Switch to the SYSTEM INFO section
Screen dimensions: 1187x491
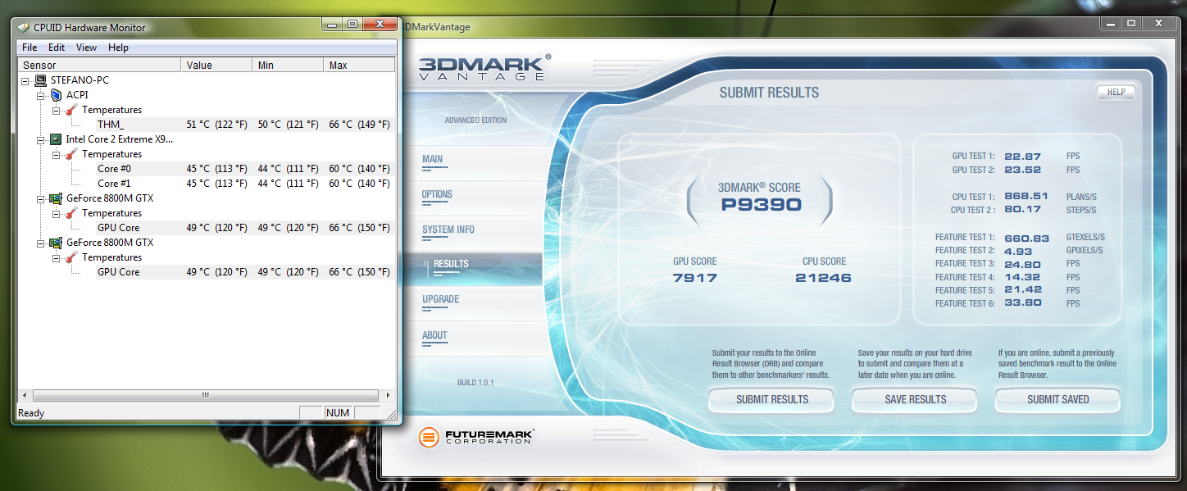pyautogui.click(x=448, y=230)
